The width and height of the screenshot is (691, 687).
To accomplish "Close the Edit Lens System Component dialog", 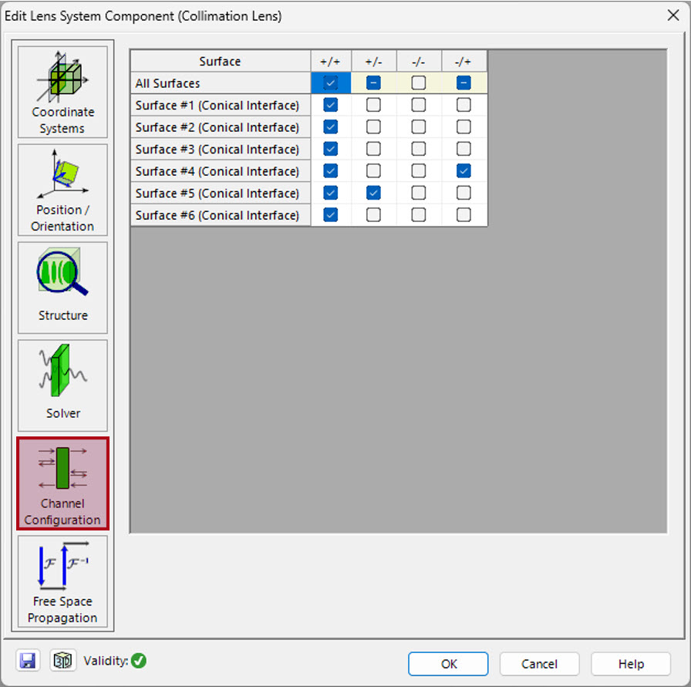I will click(x=673, y=15).
